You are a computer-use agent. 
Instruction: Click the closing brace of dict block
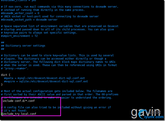pos(2,85)
